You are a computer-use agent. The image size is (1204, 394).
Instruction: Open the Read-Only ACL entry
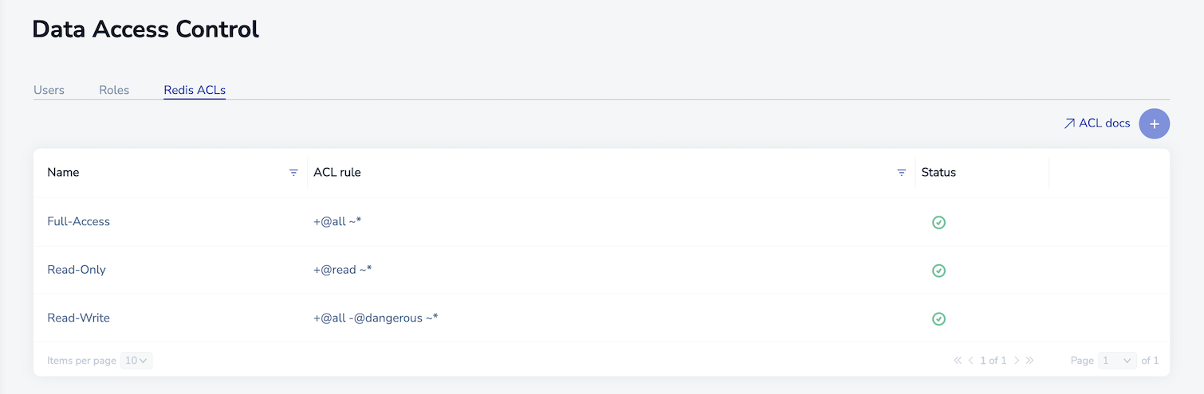click(x=77, y=270)
